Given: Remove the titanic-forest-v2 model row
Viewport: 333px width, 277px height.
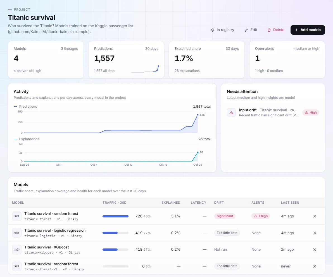Looking at the screenshot, I should coord(315,266).
